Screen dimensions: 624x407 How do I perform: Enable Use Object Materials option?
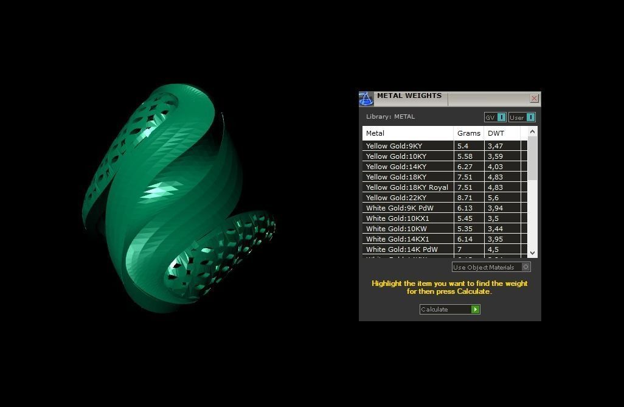point(491,267)
